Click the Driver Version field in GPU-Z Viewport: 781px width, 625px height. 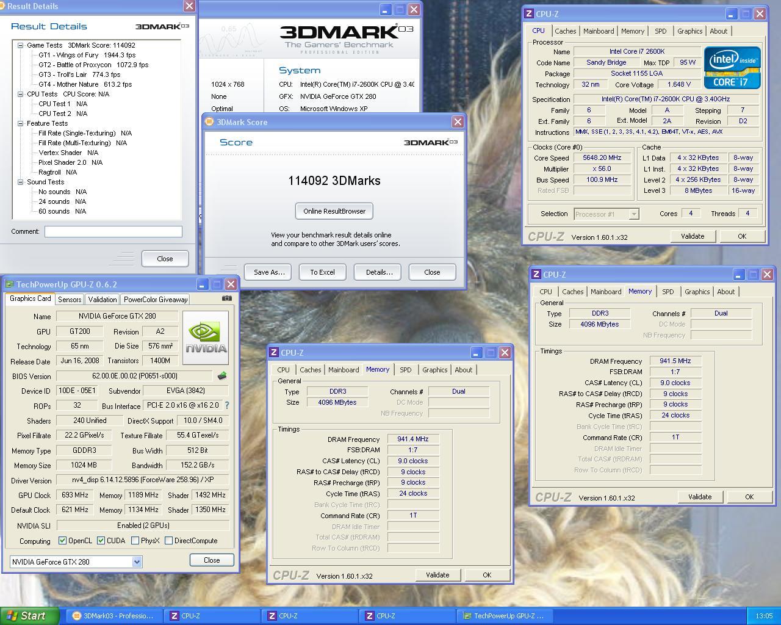click(142, 480)
